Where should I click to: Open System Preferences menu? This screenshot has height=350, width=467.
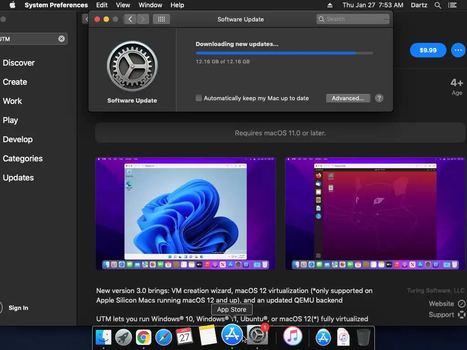[x=56, y=5]
